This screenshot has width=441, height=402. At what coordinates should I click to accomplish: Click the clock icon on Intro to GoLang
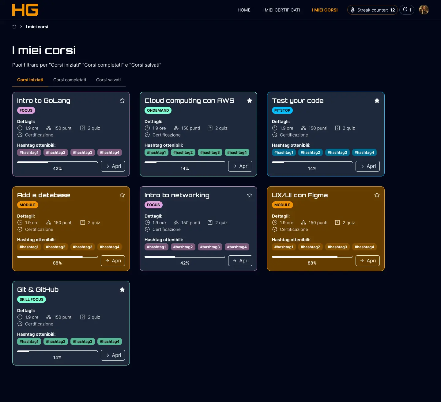[20, 128]
